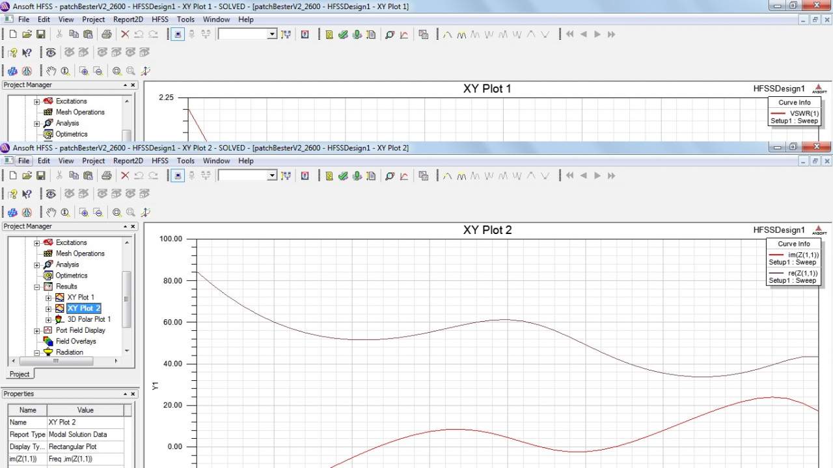Screen dimensions: 833x468
Task: Open Tools menu in XY Plot 2 window
Action: click(x=185, y=161)
